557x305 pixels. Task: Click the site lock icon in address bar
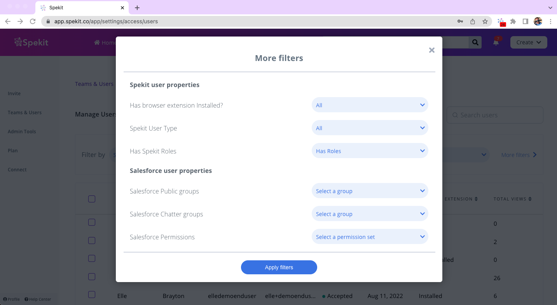click(x=48, y=21)
